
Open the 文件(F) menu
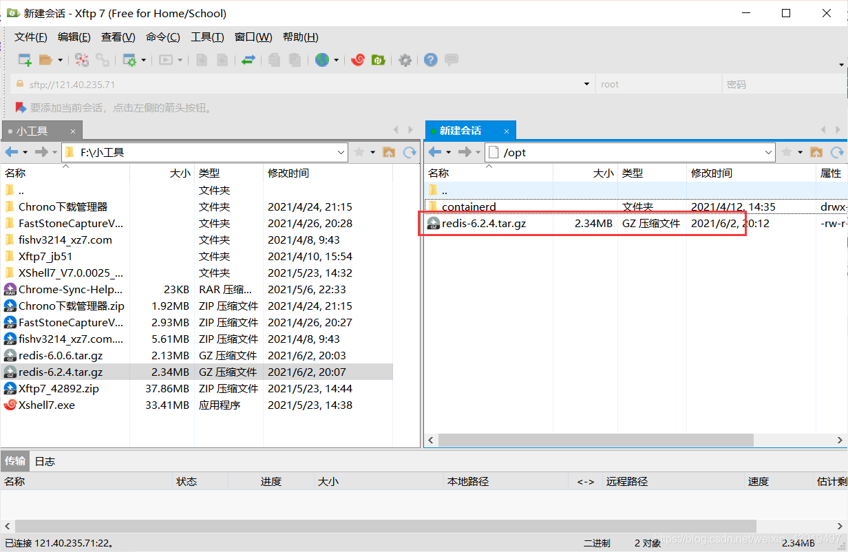[x=31, y=37]
